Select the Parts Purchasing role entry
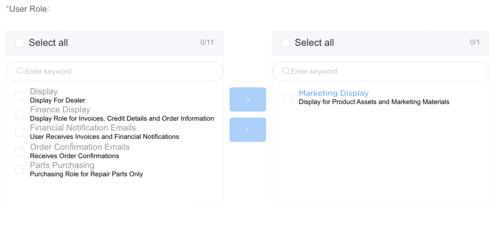This screenshot has width=498, height=228. pos(62,165)
